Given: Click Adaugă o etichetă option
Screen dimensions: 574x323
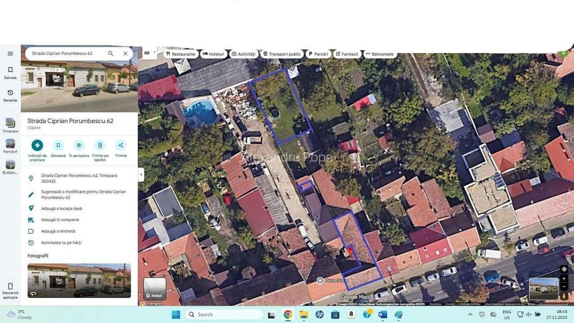Looking at the screenshot, I should point(58,231).
